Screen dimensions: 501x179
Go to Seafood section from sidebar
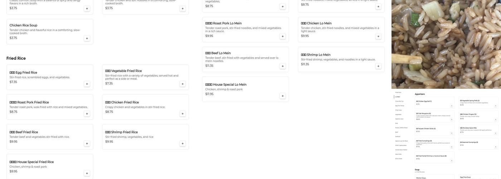398,136
